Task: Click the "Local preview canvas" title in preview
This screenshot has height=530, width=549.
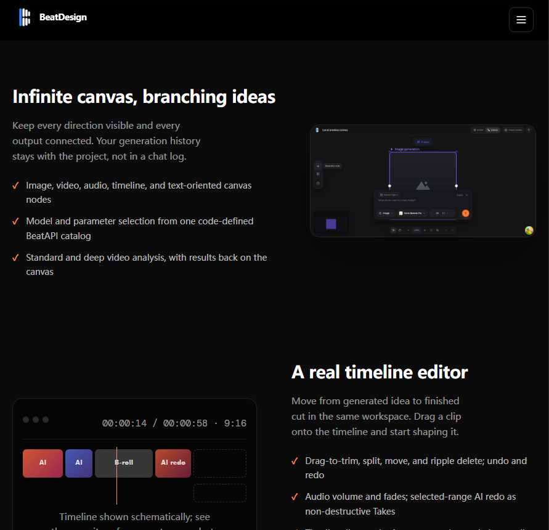Action: click(x=335, y=130)
